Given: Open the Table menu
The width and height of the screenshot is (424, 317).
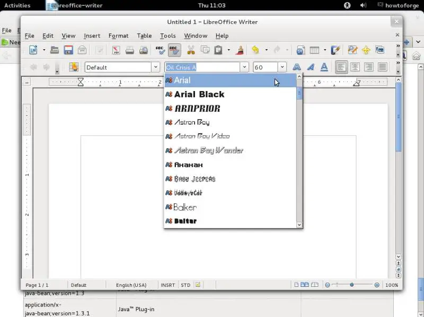Looking at the screenshot, I should pos(144,35).
